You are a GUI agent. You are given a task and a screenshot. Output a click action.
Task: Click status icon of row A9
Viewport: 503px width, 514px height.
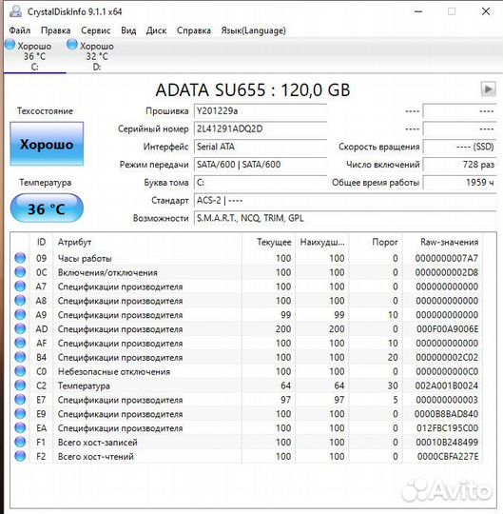(20, 314)
